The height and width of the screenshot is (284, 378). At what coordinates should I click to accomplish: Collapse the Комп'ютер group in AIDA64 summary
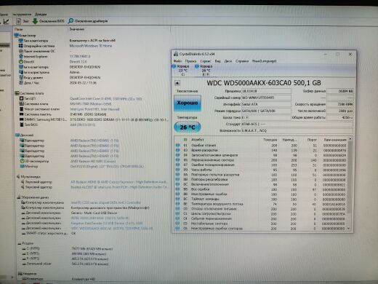coord(17,36)
